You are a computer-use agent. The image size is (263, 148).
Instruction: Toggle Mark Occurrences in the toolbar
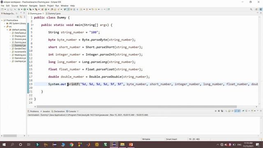click(68, 9)
